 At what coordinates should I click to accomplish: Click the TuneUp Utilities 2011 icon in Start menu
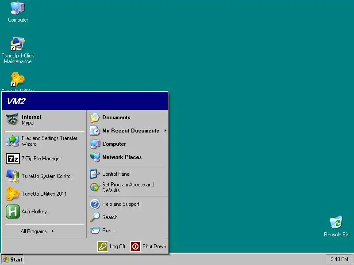click(13, 193)
